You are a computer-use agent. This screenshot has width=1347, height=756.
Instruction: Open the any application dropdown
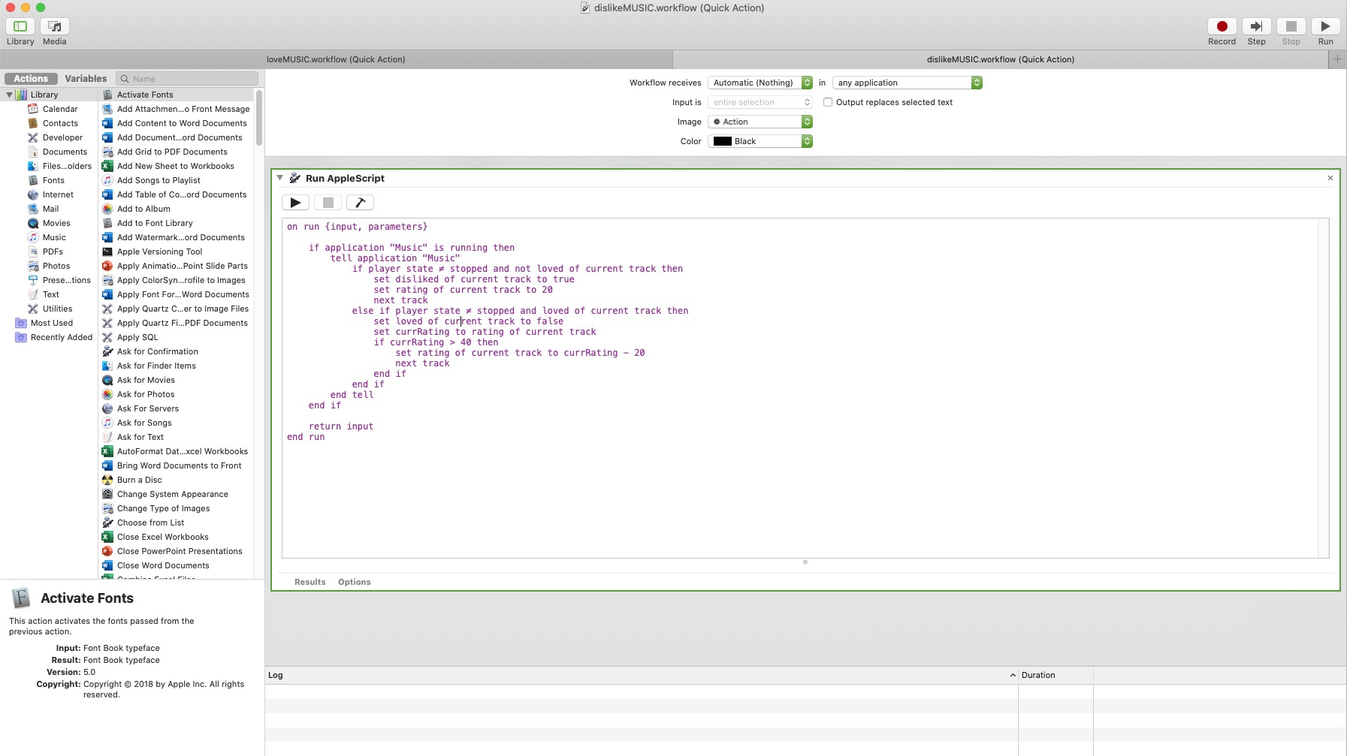coord(908,83)
